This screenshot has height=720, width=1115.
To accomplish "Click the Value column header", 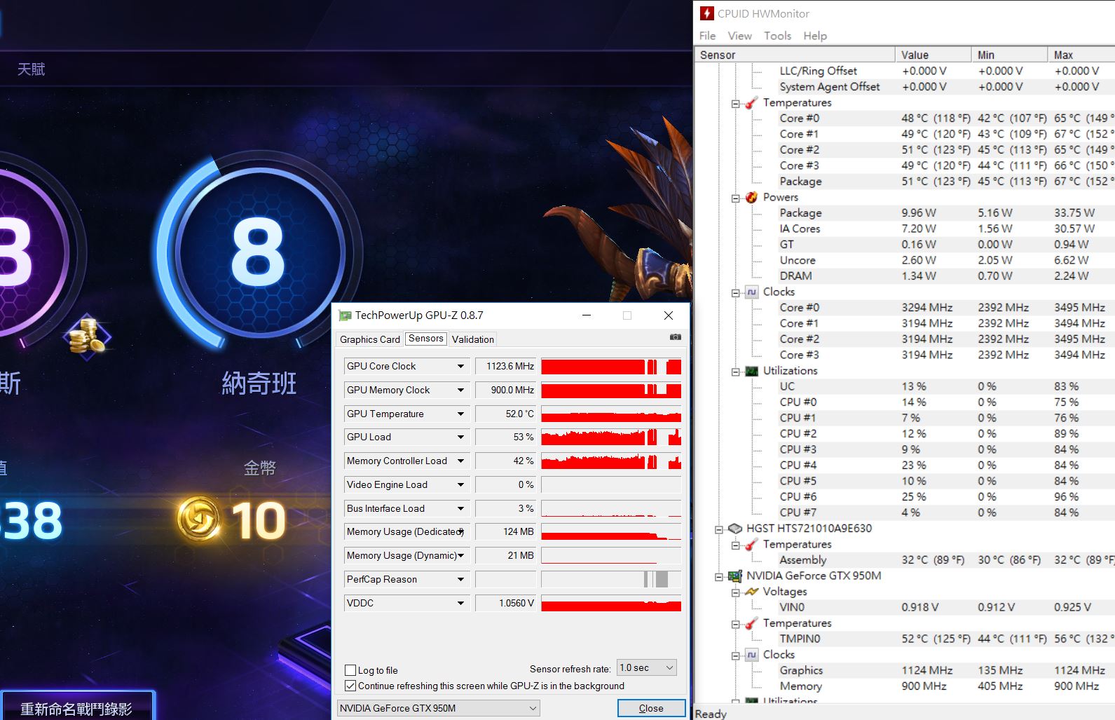I will coord(933,55).
